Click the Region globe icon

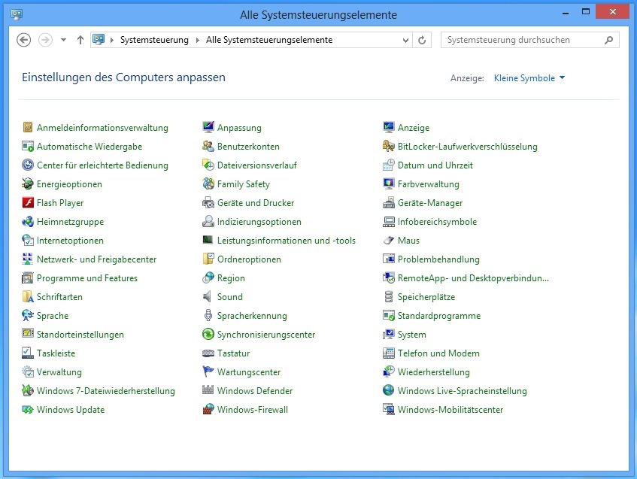click(208, 277)
